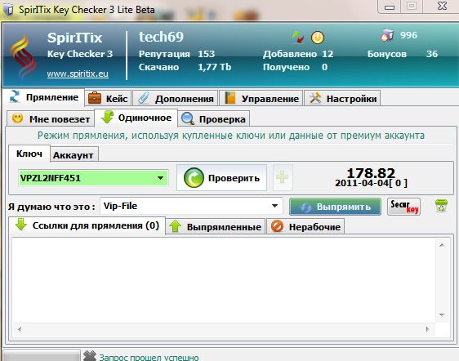Image resolution: width=459 pixels, height=361 pixels.
Task: Click the vertical scrollbar down arrow
Action: pyautogui.click(x=442, y=315)
